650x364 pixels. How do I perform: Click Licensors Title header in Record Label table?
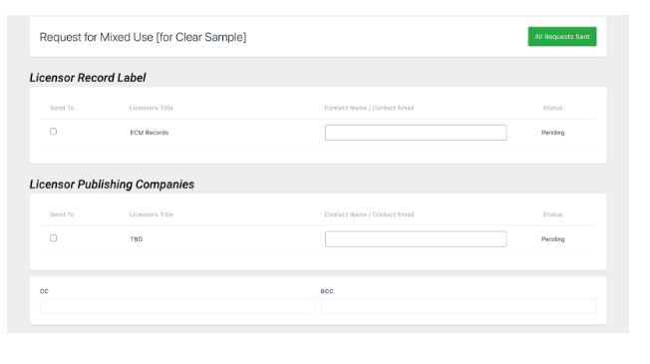click(151, 108)
